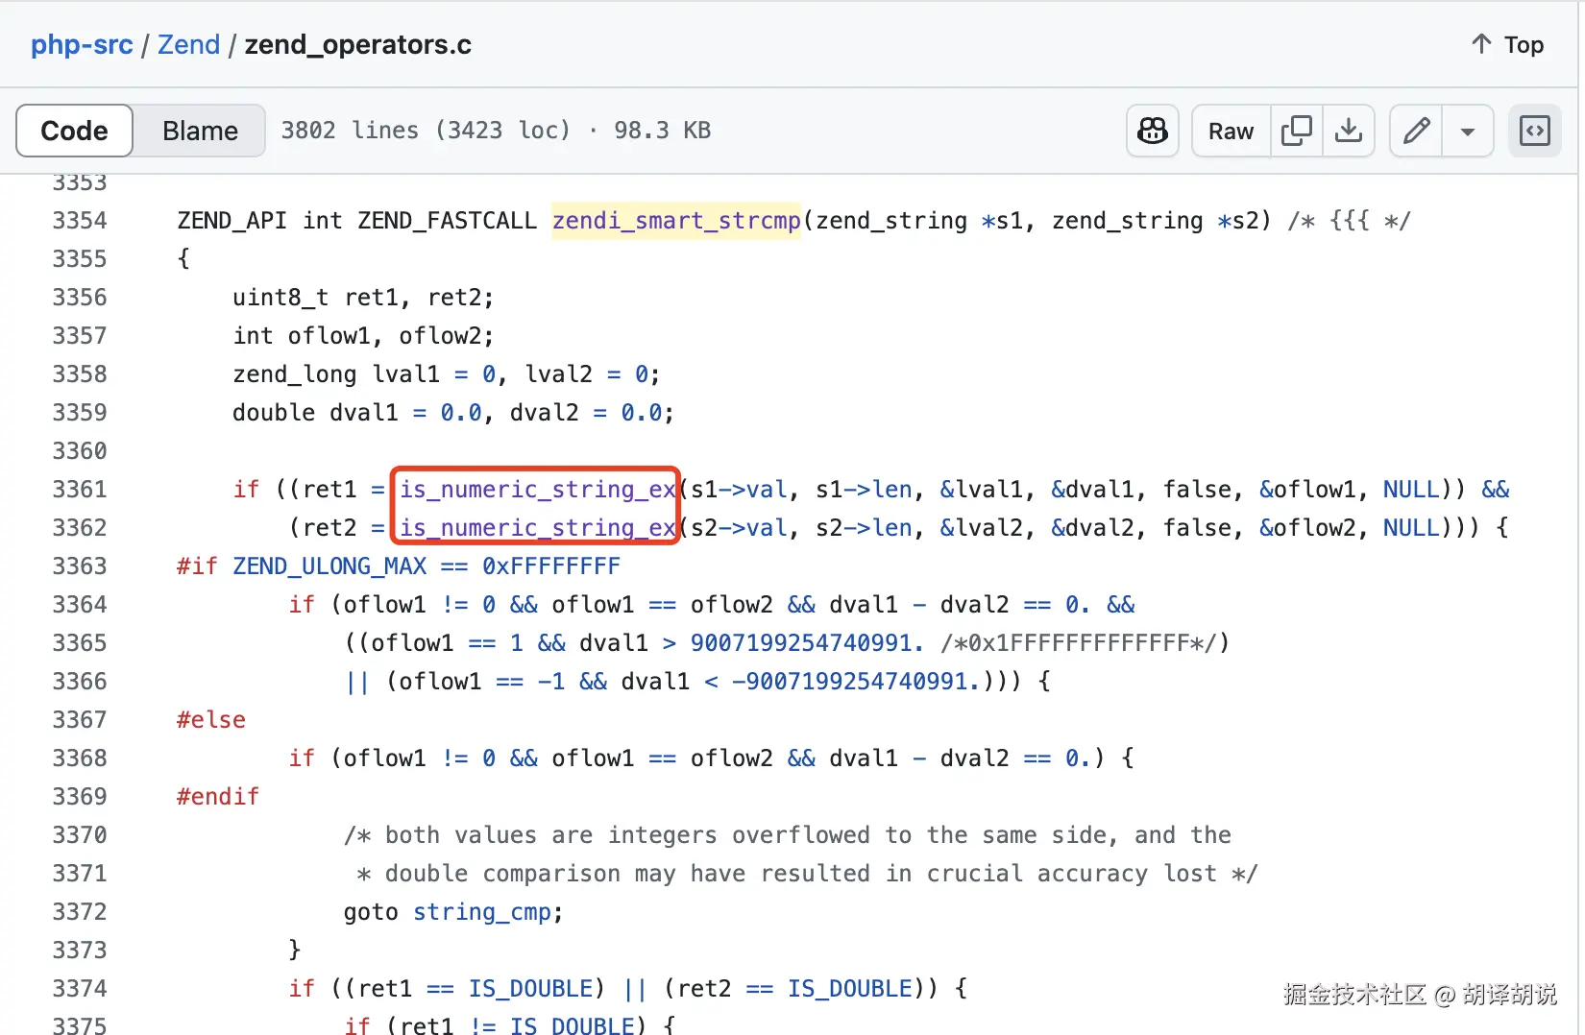Open the php-src repository link
Image resolution: width=1585 pixels, height=1035 pixels.
tap(82, 44)
